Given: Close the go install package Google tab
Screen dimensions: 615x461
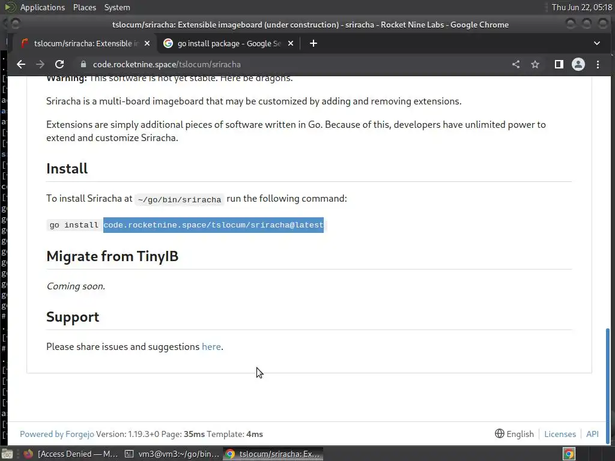Looking at the screenshot, I should 291,43.
